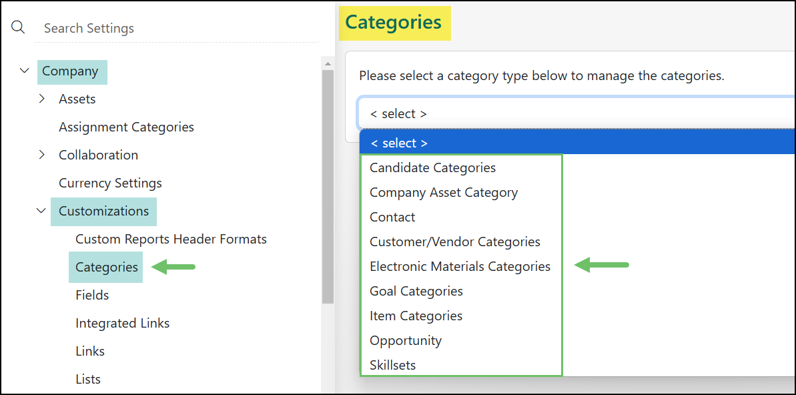This screenshot has height=395, width=796.
Task: Collapse the Company tree node
Action: click(x=25, y=71)
